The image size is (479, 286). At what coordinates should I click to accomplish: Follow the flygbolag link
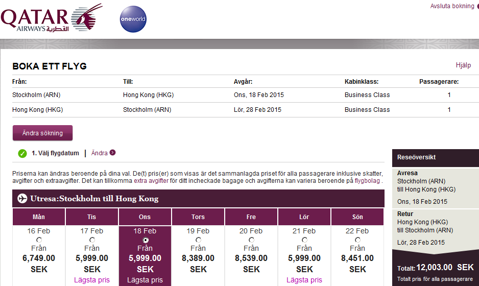coord(365,181)
